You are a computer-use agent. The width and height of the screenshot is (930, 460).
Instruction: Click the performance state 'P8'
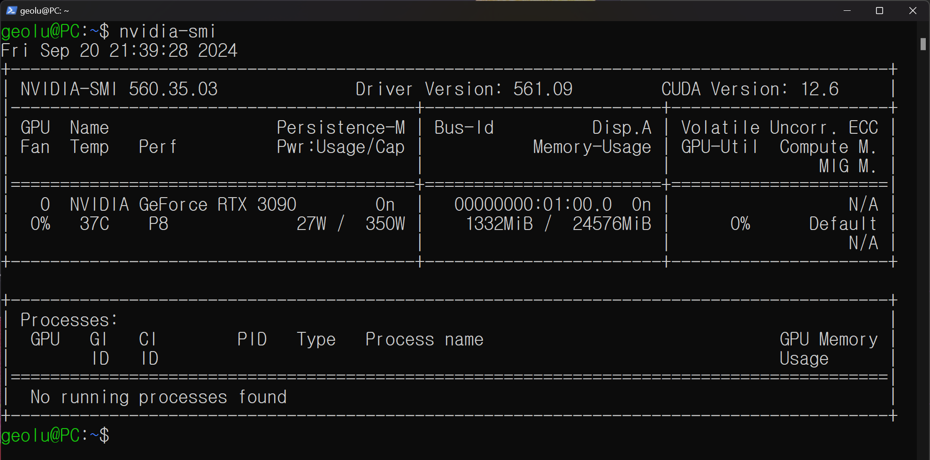point(158,224)
